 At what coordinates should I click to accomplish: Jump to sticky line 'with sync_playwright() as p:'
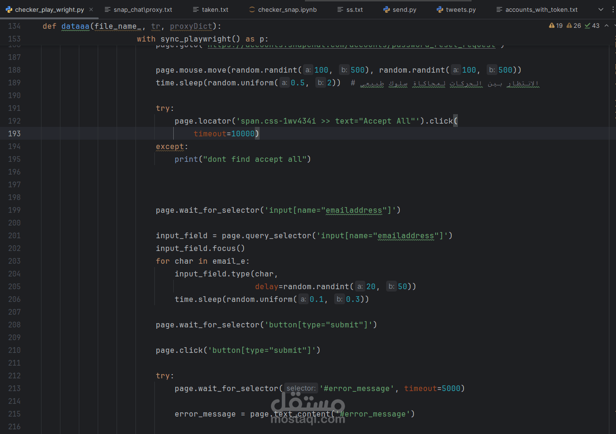[203, 39]
